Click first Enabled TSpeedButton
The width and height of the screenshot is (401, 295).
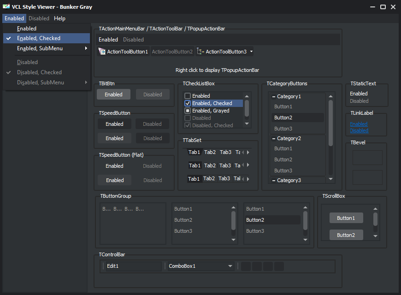pos(115,124)
